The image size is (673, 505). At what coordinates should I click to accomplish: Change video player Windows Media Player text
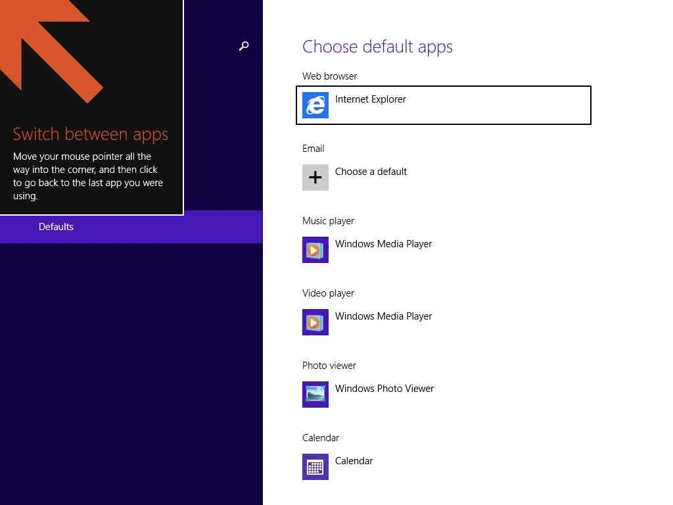383,316
